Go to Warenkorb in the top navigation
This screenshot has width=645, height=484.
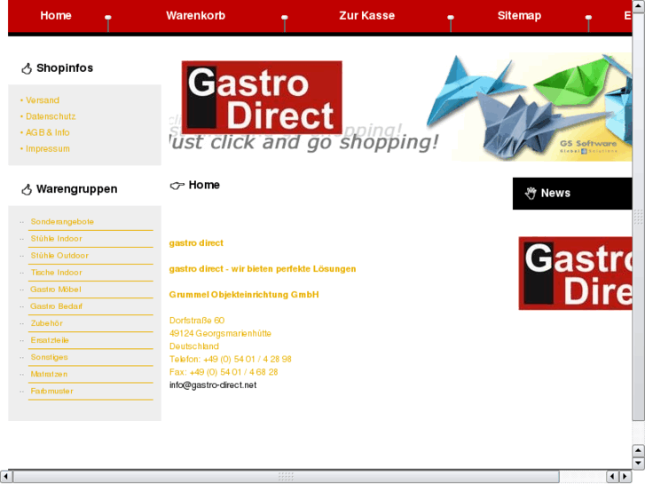coord(195,16)
